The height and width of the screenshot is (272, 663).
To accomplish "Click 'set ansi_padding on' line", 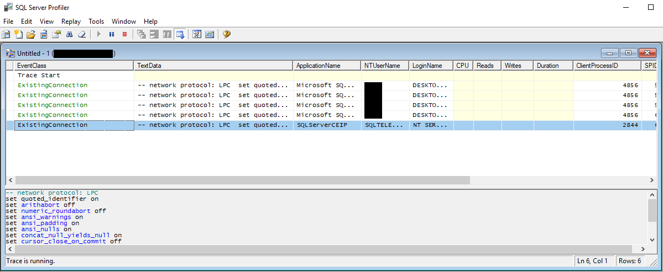I will click(x=42, y=223).
